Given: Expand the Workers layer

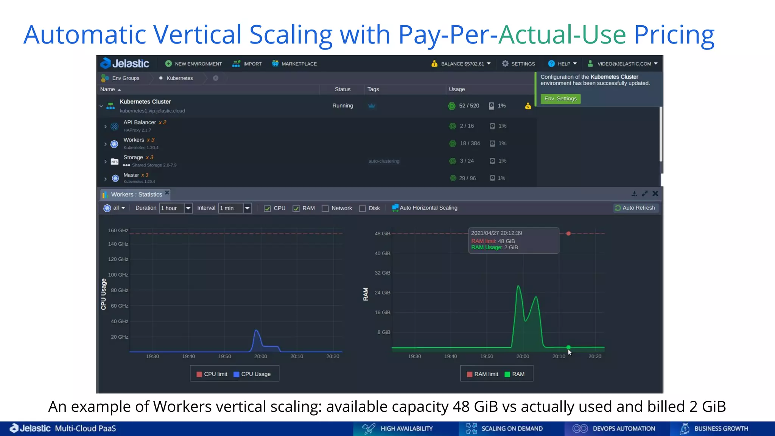Looking at the screenshot, I should 106,144.
